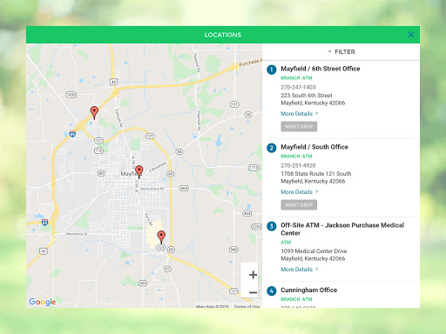
Task: Click the Google logo on the map
Action: tap(43, 302)
